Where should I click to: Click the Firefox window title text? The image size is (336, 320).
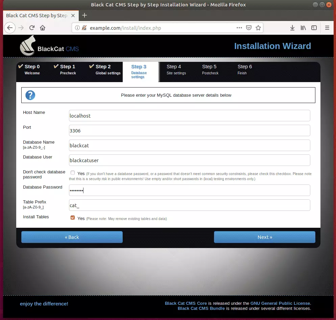(168, 4)
